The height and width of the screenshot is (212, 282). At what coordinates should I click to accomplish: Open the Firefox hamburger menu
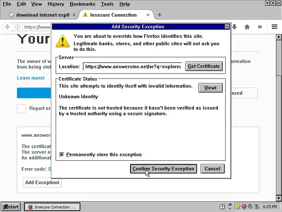click(275, 27)
